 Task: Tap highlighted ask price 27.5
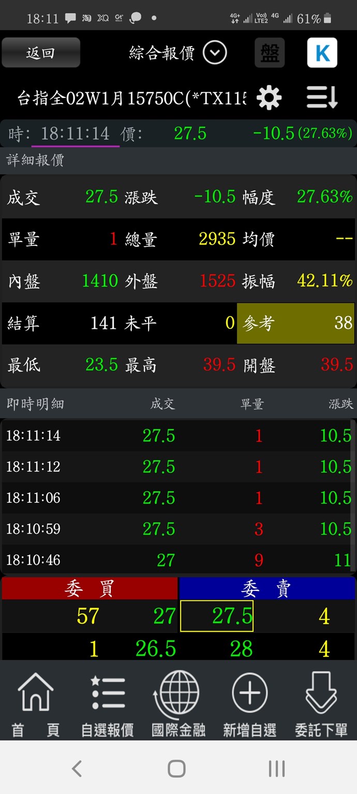tap(217, 616)
